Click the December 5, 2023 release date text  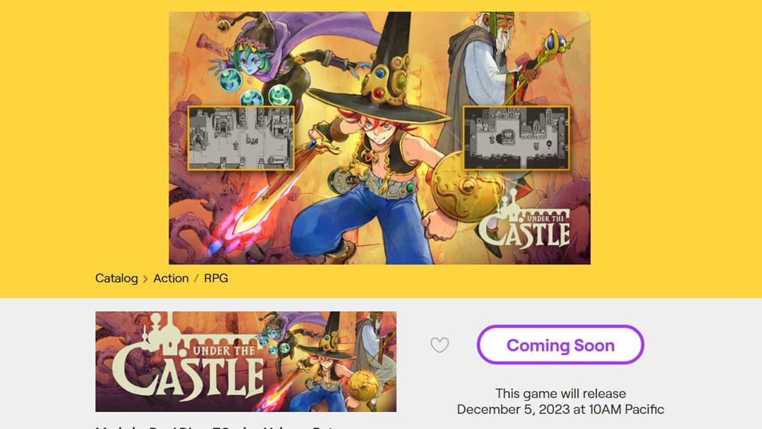tap(560, 409)
